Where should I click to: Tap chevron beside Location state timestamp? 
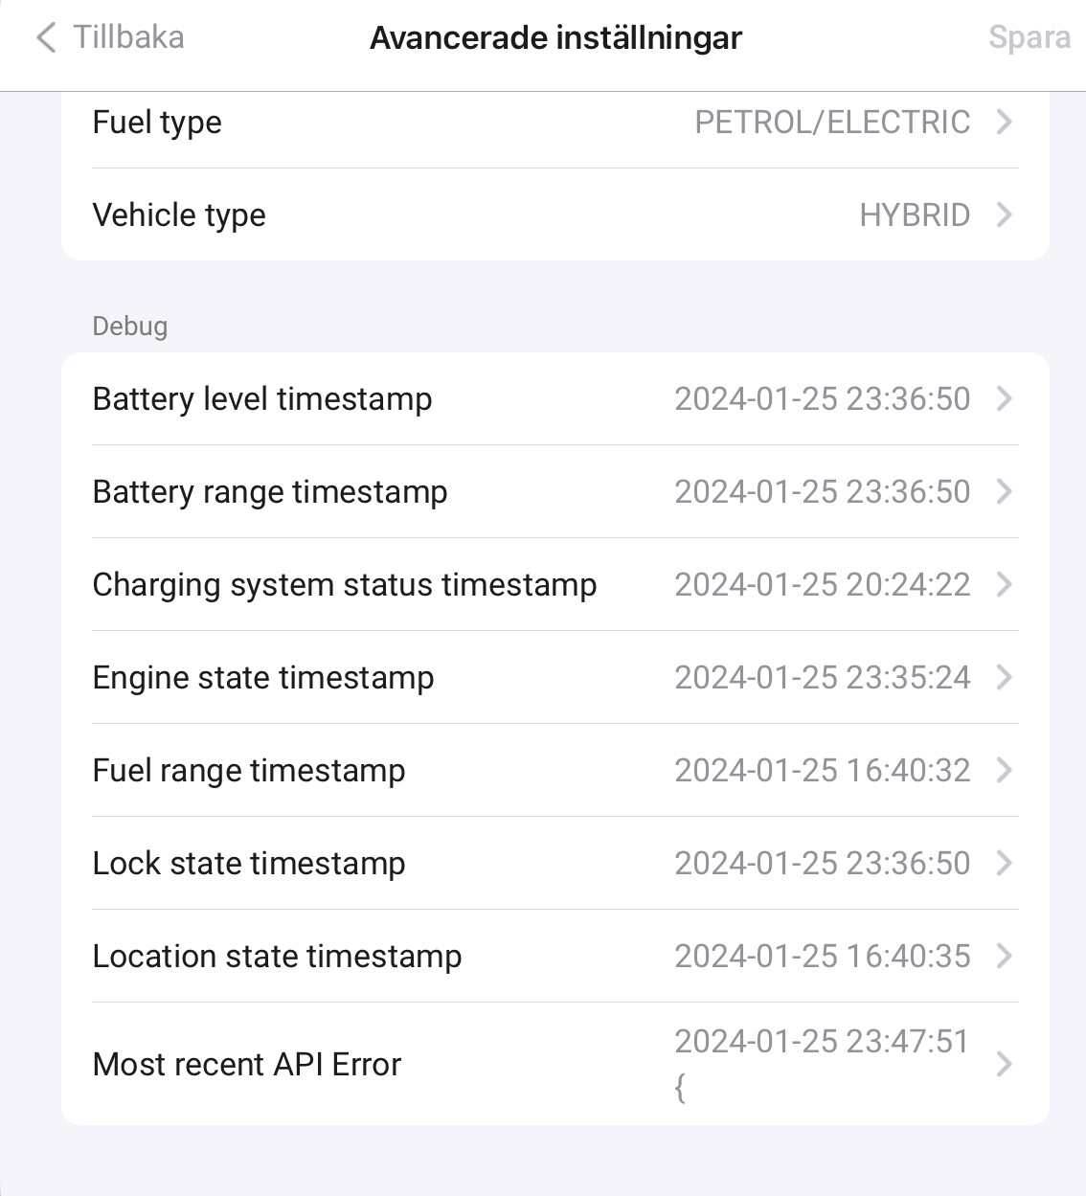pos(1004,957)
